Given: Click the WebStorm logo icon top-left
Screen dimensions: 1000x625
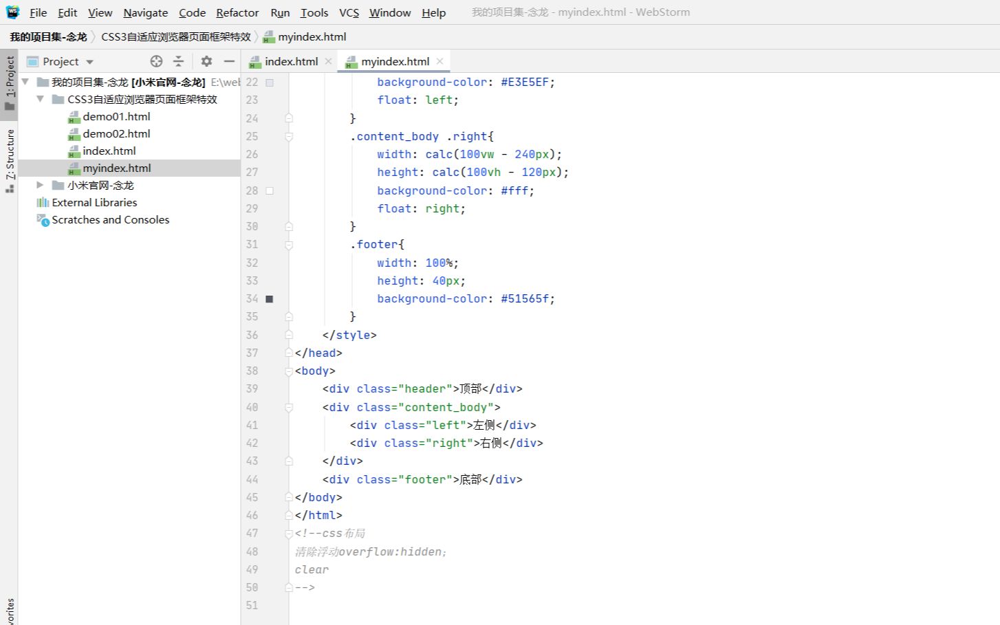Looking at the screenshot, I should tap(12, 12).
